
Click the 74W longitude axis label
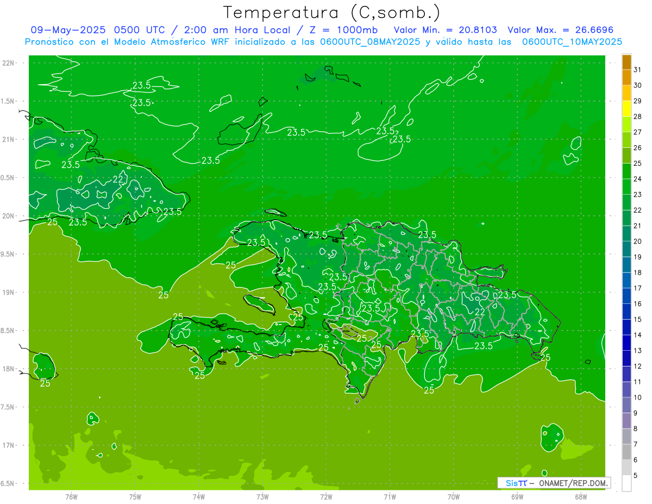(x=199, y=496)
